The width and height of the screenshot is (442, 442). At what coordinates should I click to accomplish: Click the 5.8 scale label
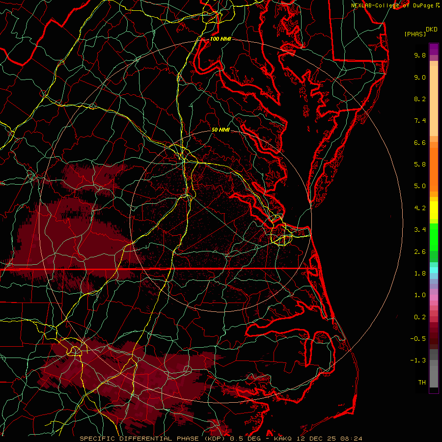click(x=420, y=165)
